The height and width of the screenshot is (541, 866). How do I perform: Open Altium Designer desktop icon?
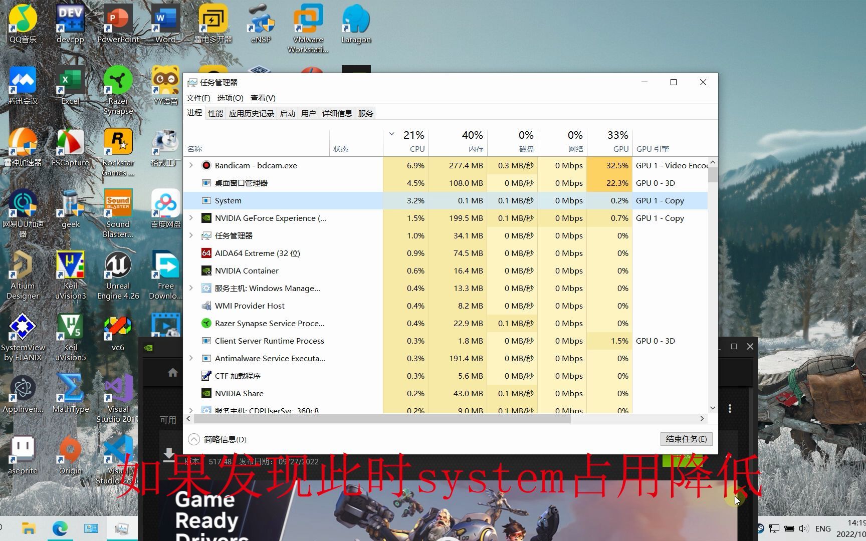23,275
